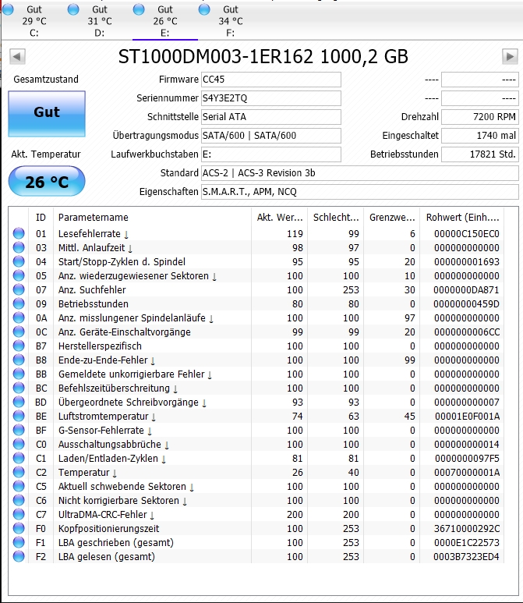Click the Schnittstelle field Serial ATA
This screenshot has height=603, width=523.
coord(271,116)
